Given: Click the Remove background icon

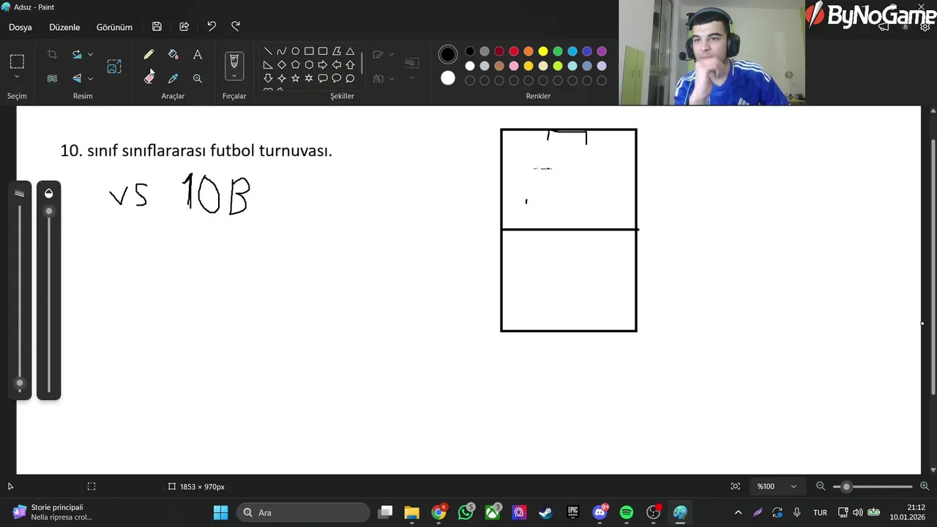Looking at the screenshot, I should 52,78.
